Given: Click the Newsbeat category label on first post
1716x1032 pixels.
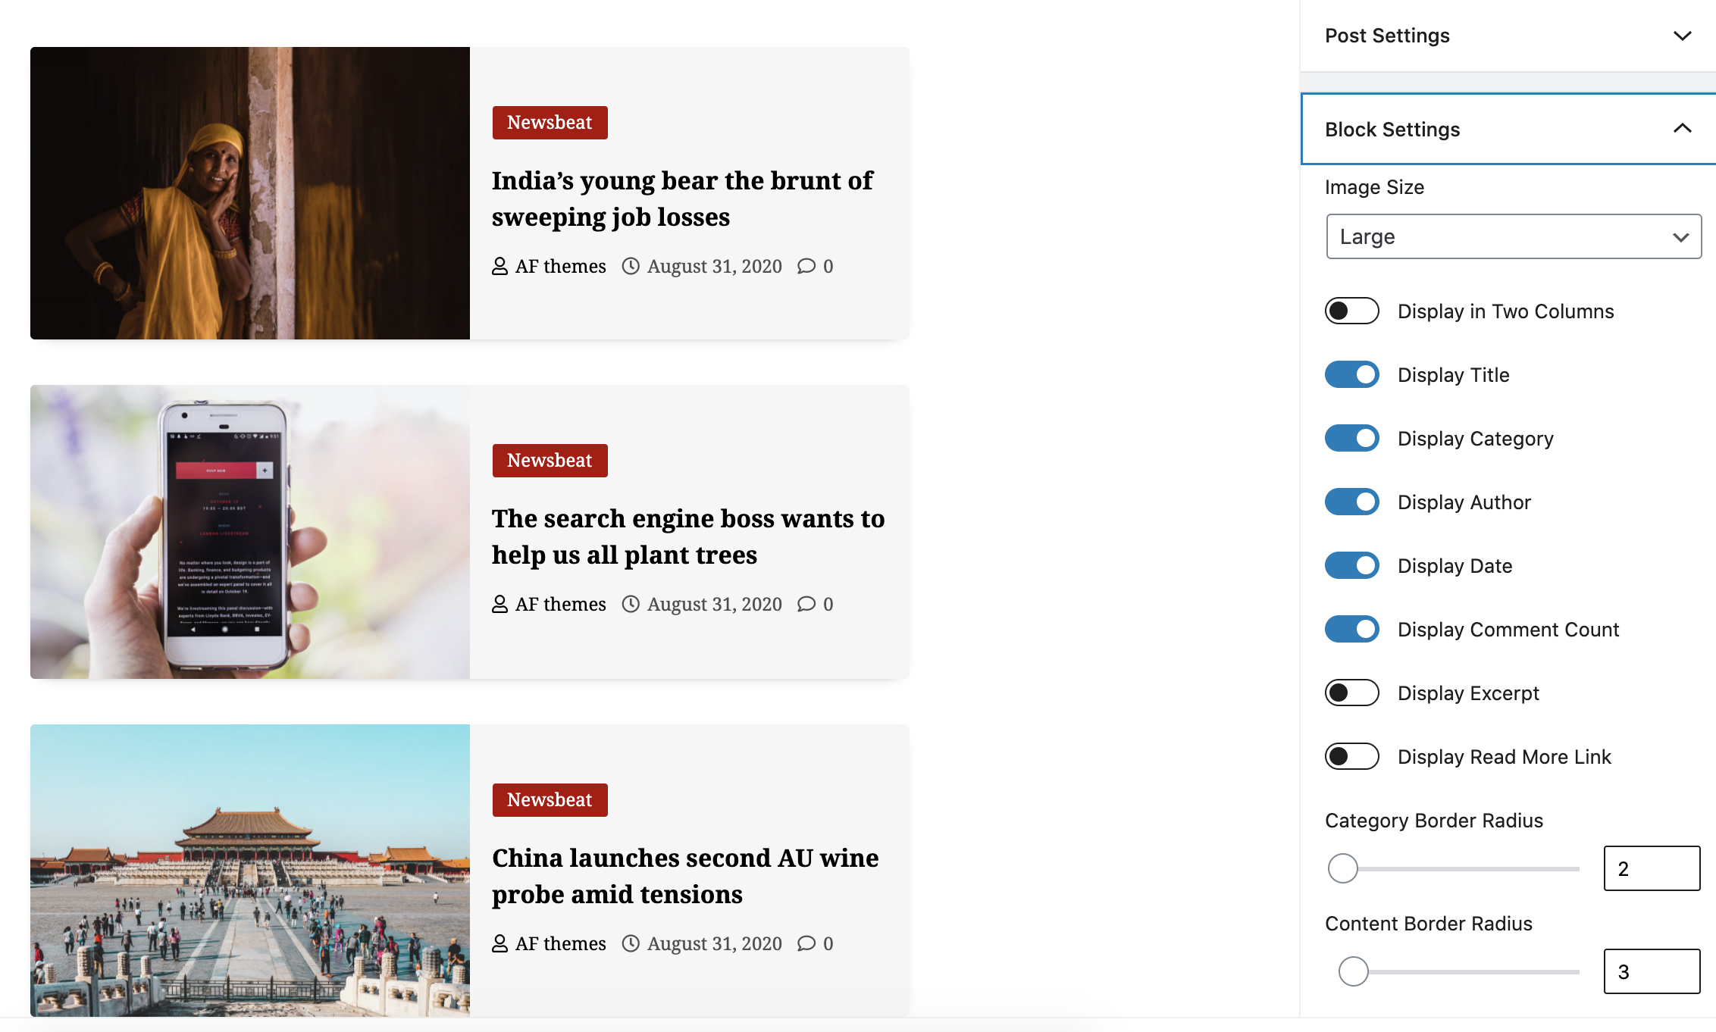Looking at the screenshot, I should tap(550, 121).
